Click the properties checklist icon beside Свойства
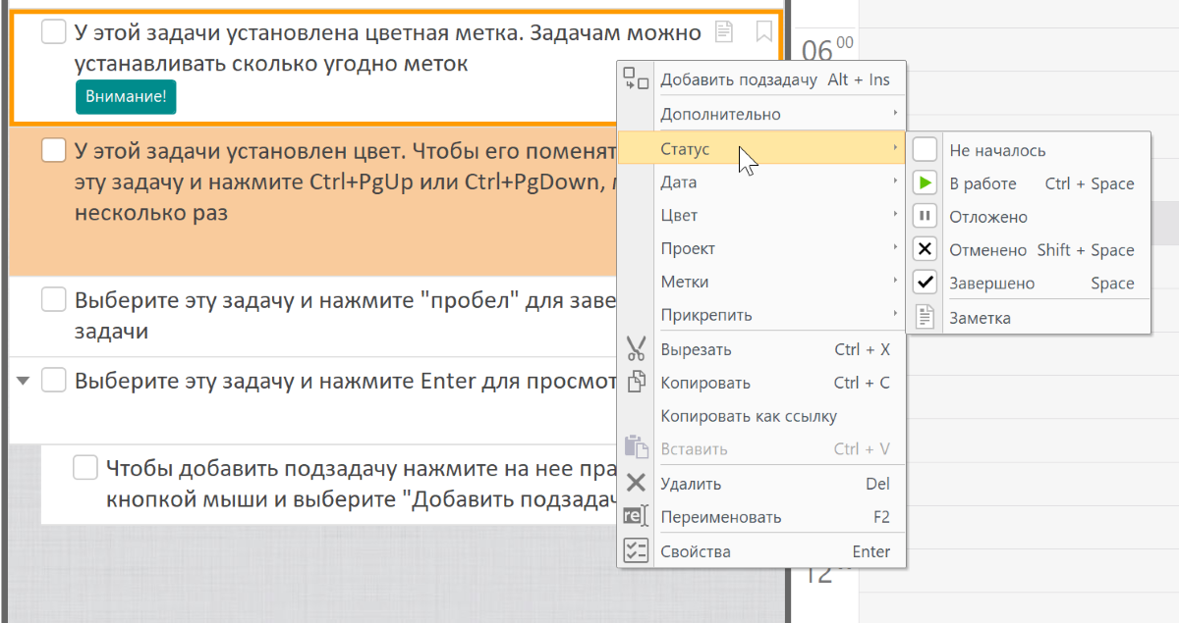 click(636, 551)
